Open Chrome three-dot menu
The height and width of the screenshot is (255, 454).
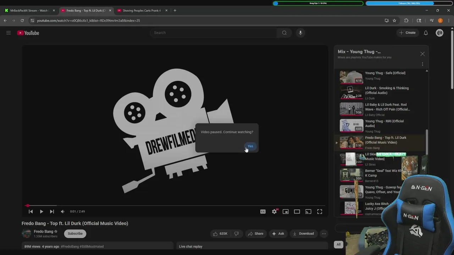click(x=449, y=21)
